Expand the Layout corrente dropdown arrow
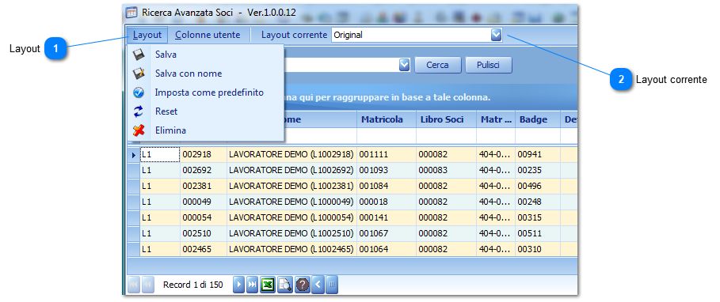 click(497, 35)
